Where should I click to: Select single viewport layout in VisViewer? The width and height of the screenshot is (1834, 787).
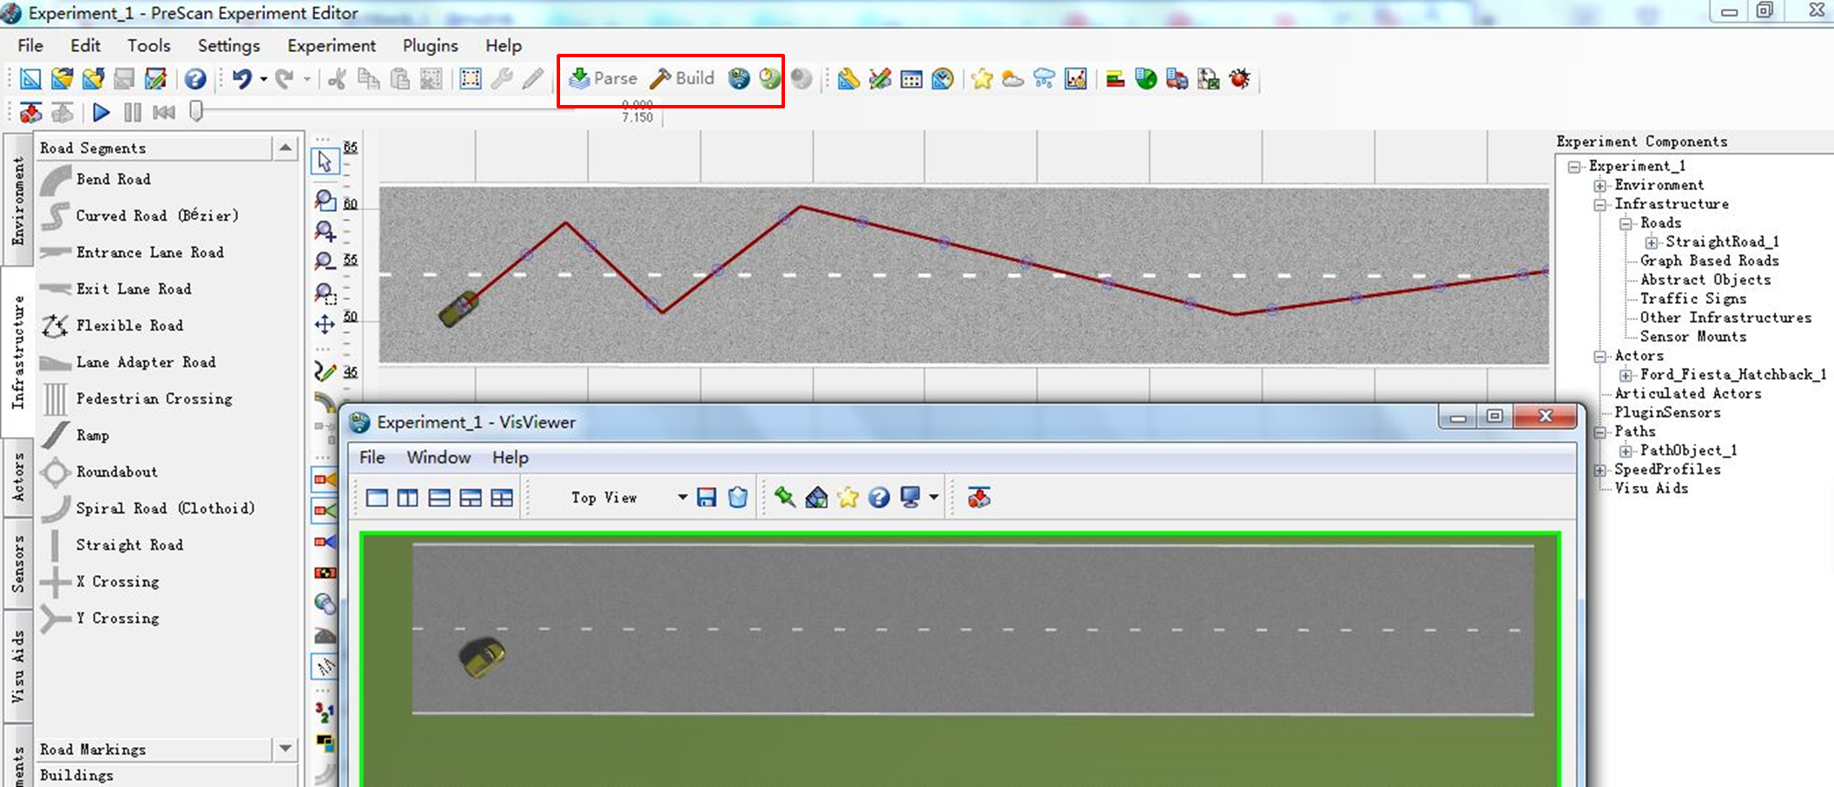[377, 498]
